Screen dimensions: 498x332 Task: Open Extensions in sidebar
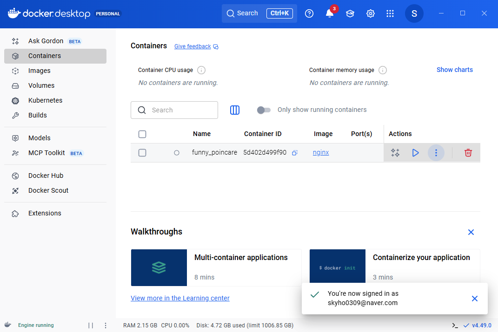pos(55,214)
